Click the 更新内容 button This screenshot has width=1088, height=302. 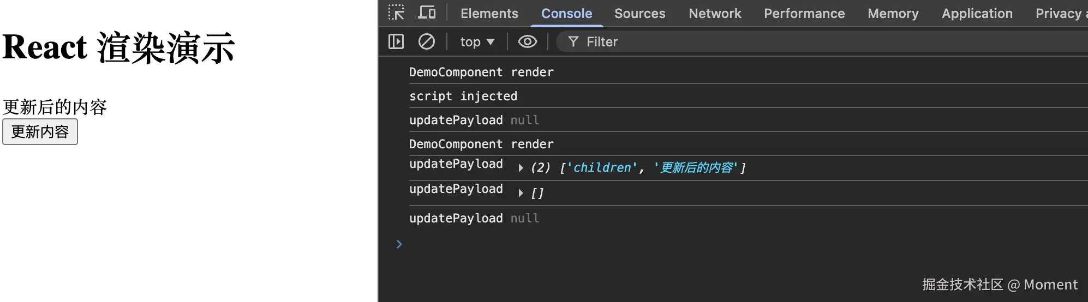pyautogui.click(x=40, y=132)
